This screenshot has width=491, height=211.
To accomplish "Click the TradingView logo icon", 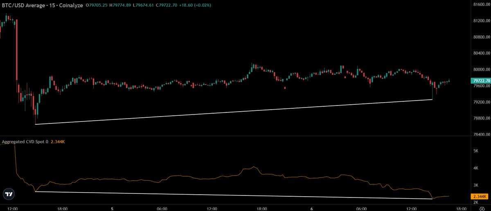I will coord(9,195).
